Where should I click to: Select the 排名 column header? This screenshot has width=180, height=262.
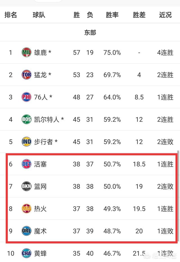[10, 15]
